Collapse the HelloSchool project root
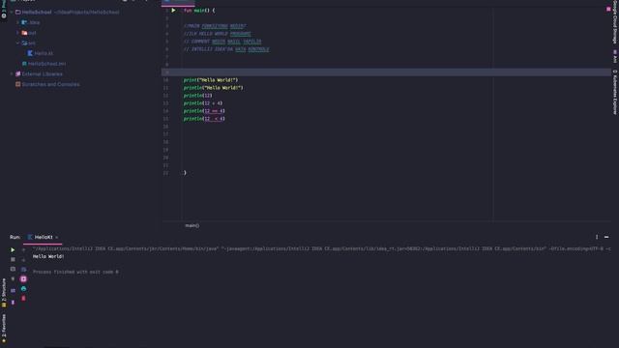Viewport: 619px width, 348px height. (12, 13)
